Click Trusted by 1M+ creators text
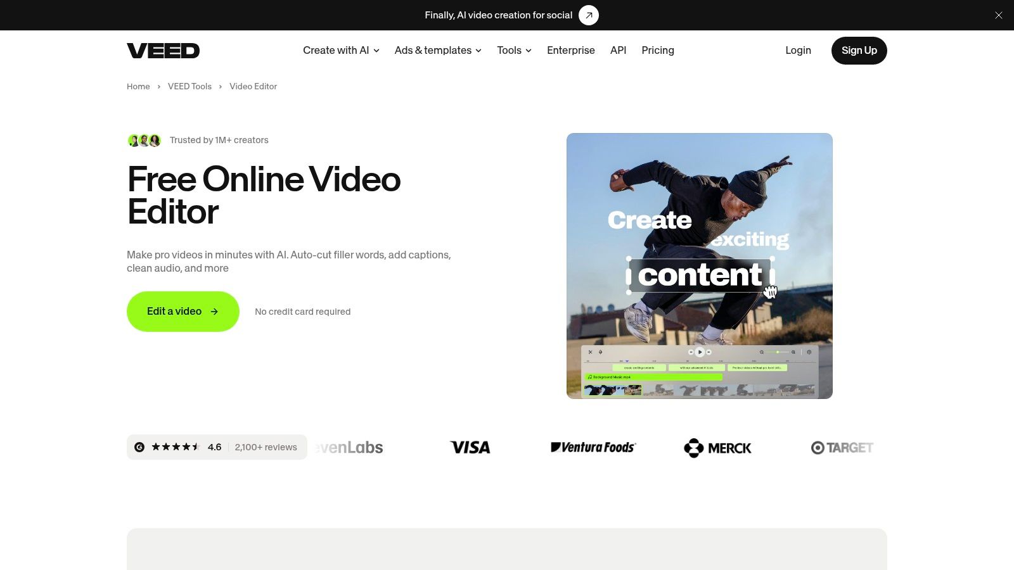The width and height of the screenshot is (1014, 570). 219,140
